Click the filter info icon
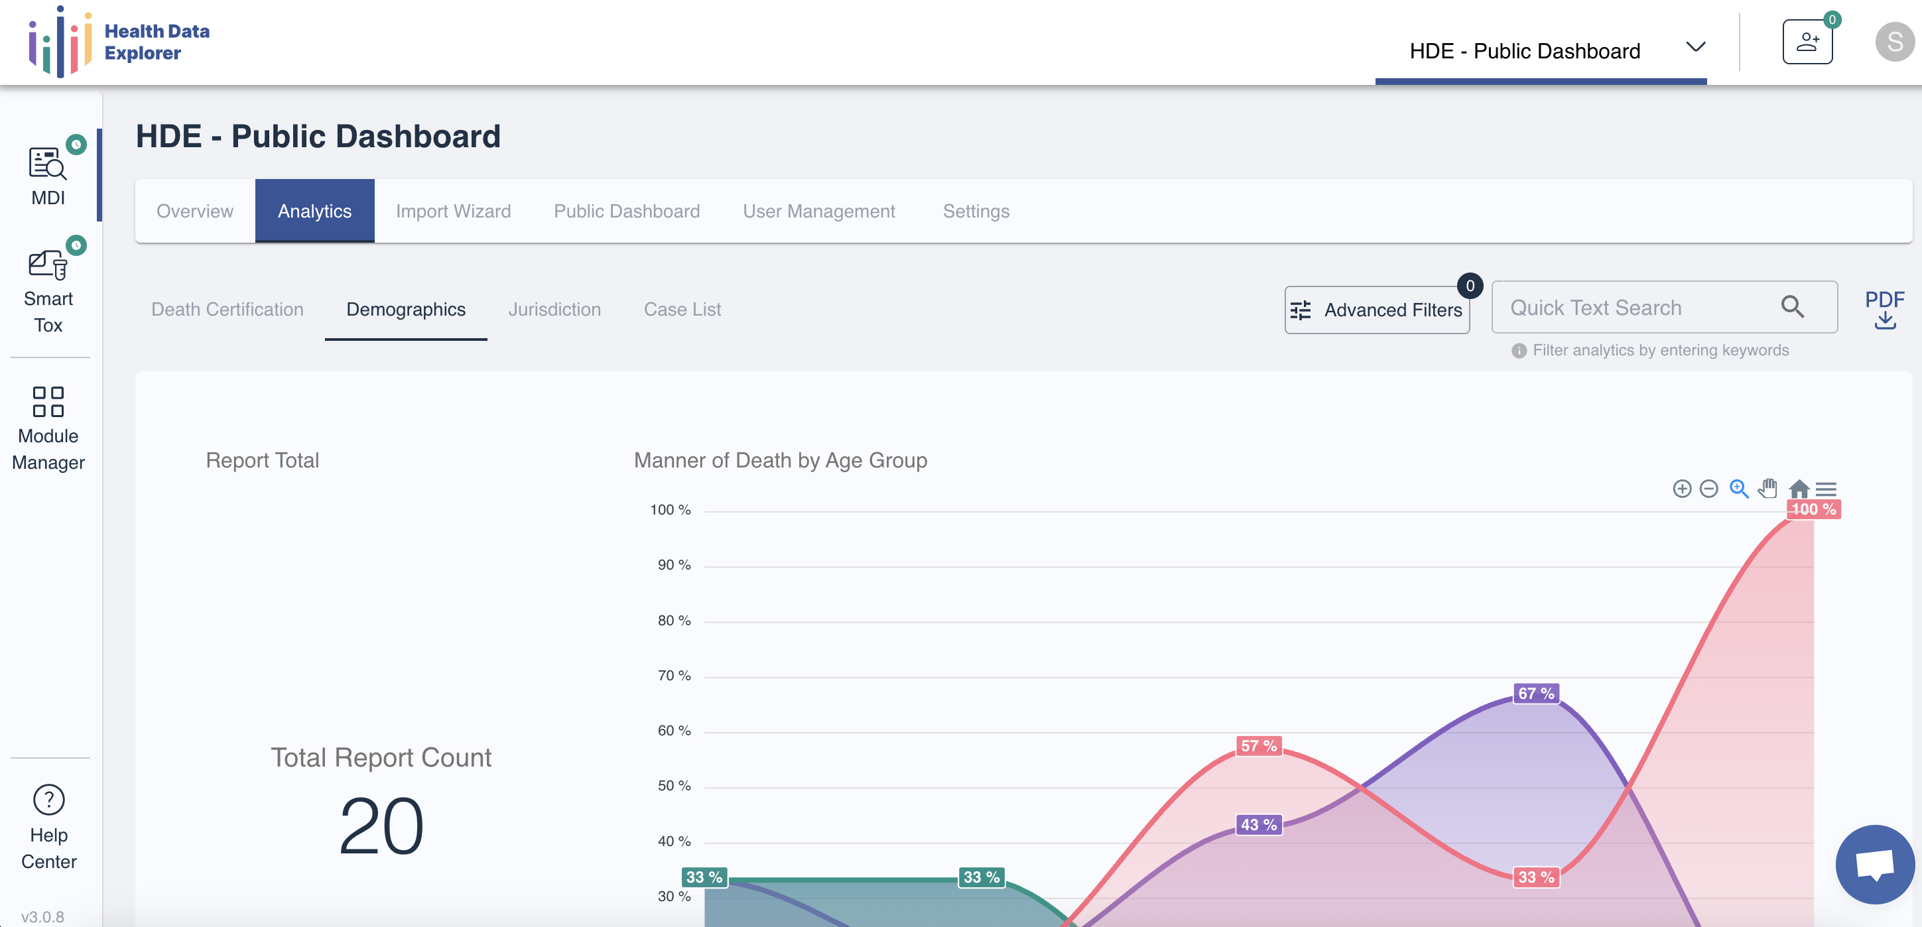The width and height of the screenshot is (1922, 927). (x=1518, y=351)
